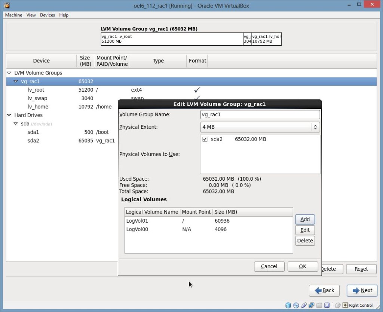Select the LogVol01 logical volume row

point(209,221)
